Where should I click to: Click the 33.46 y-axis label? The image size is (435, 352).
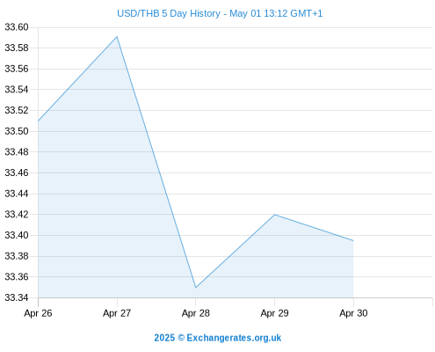pos(17,172)
